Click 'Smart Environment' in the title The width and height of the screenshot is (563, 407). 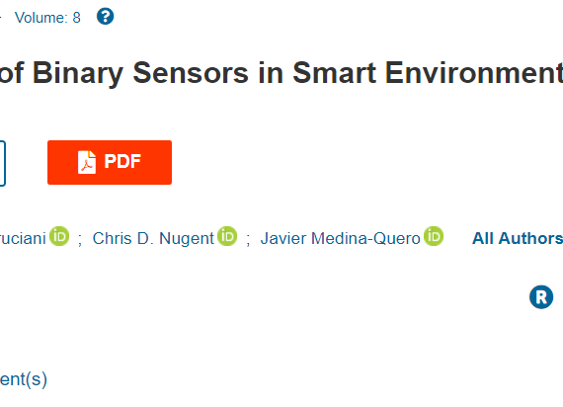pyautogui.click(x=428, y=73)
